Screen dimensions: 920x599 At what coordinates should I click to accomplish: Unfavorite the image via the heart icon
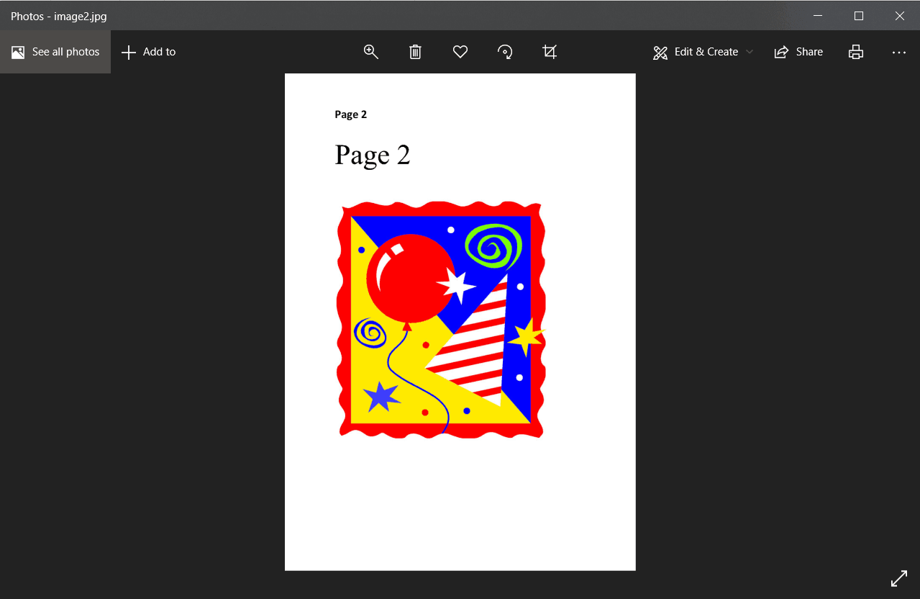click(x=460, y=51)
